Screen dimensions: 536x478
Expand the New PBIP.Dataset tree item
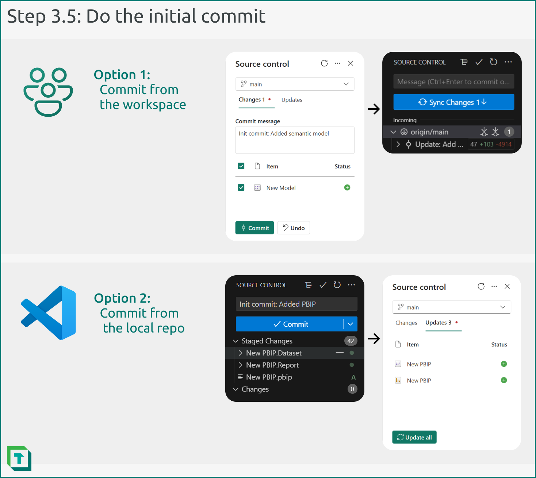(x=240, y=353)
